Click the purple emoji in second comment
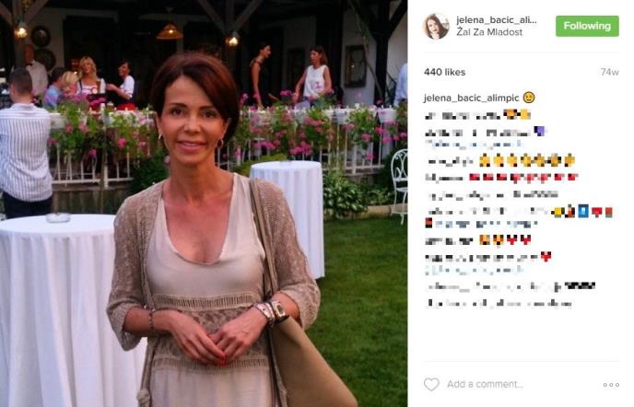The height and width of the screenshot is (407, 634). [540, 131]
